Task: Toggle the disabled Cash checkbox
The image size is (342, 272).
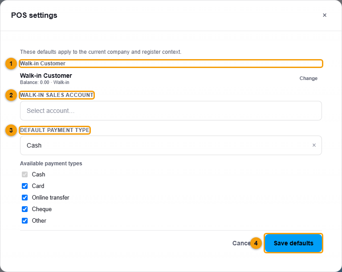Action: [x=24, y=174]
